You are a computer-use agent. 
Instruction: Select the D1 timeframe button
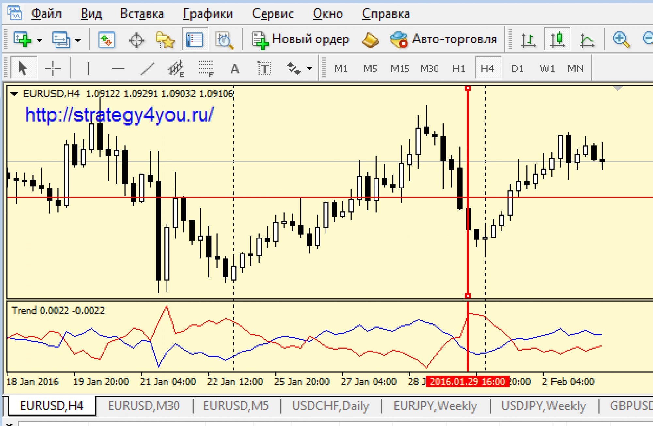[517, 69]
